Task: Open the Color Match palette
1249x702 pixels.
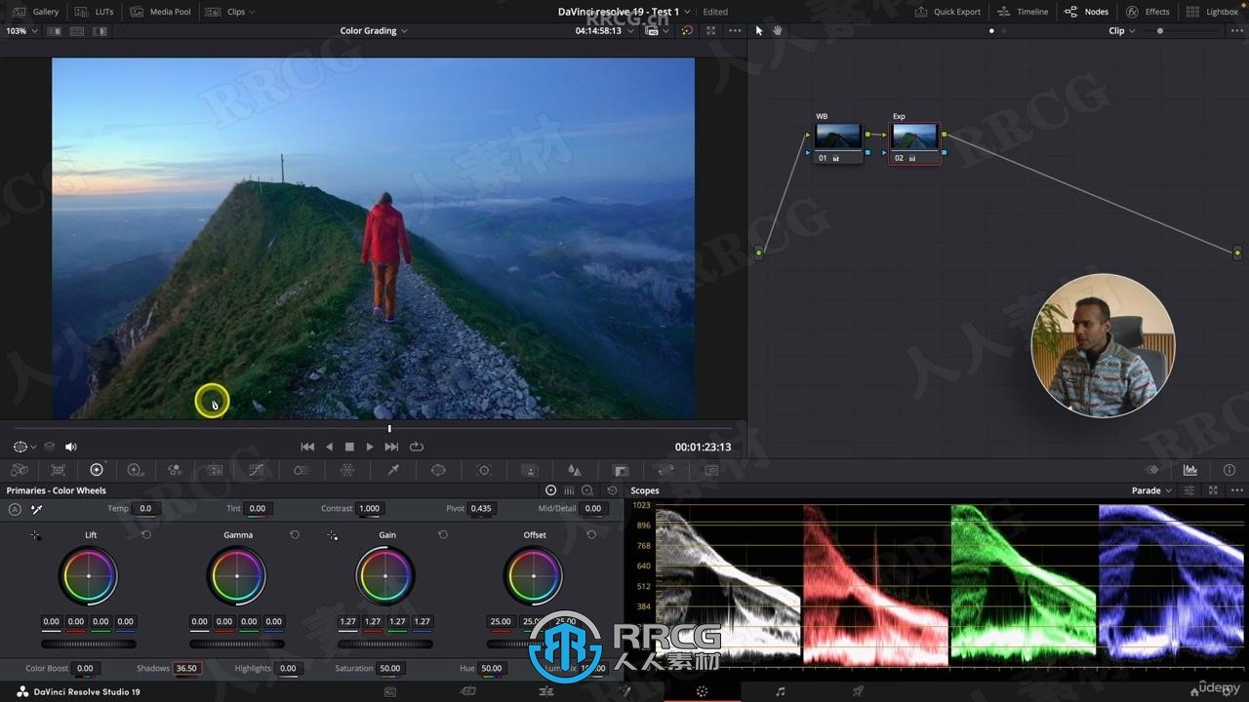Action: pyautogui.click(x=58, y=470)
